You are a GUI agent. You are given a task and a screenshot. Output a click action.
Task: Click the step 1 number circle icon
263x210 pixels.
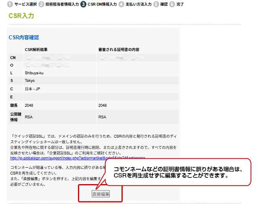click(x=10, y=4)
